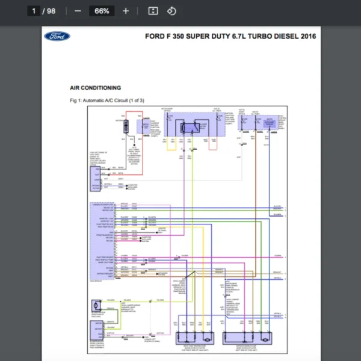The width and height of the screenshot is (361, 361).
Task: Click the 66% zoom level field
Action: click(x=102, y=11)
